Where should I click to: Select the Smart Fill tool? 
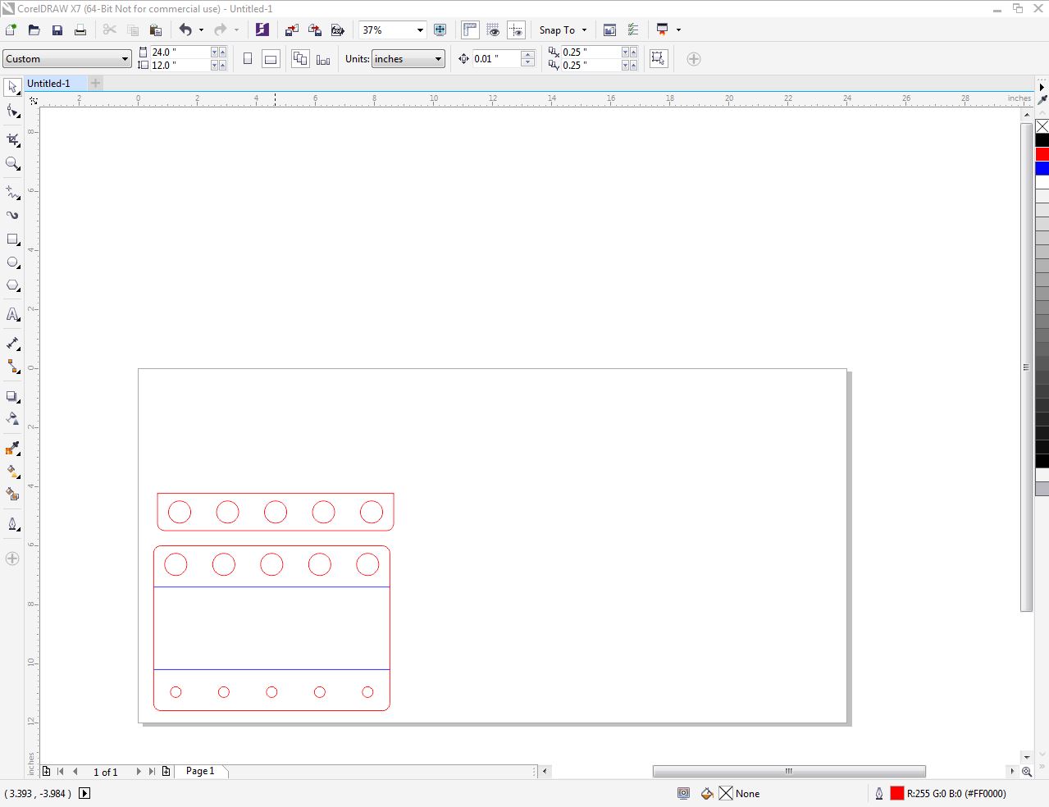click(12, 494)
